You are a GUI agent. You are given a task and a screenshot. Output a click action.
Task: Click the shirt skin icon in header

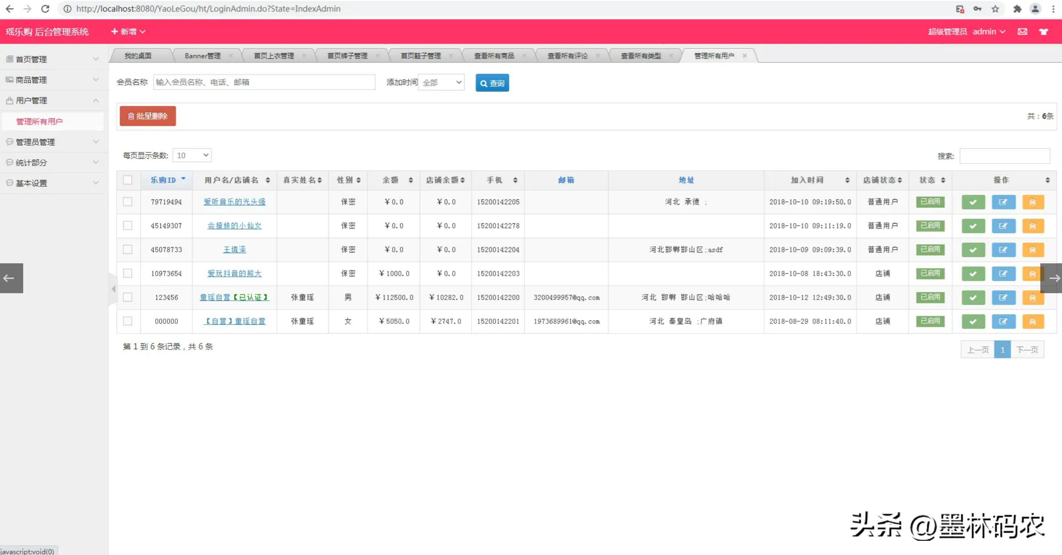(x=1043, y=32)
